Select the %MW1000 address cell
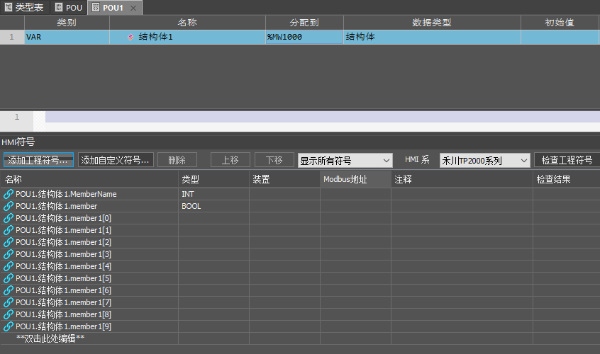Image resolution: width=600 pixels, height=354 pixels. 304,37
